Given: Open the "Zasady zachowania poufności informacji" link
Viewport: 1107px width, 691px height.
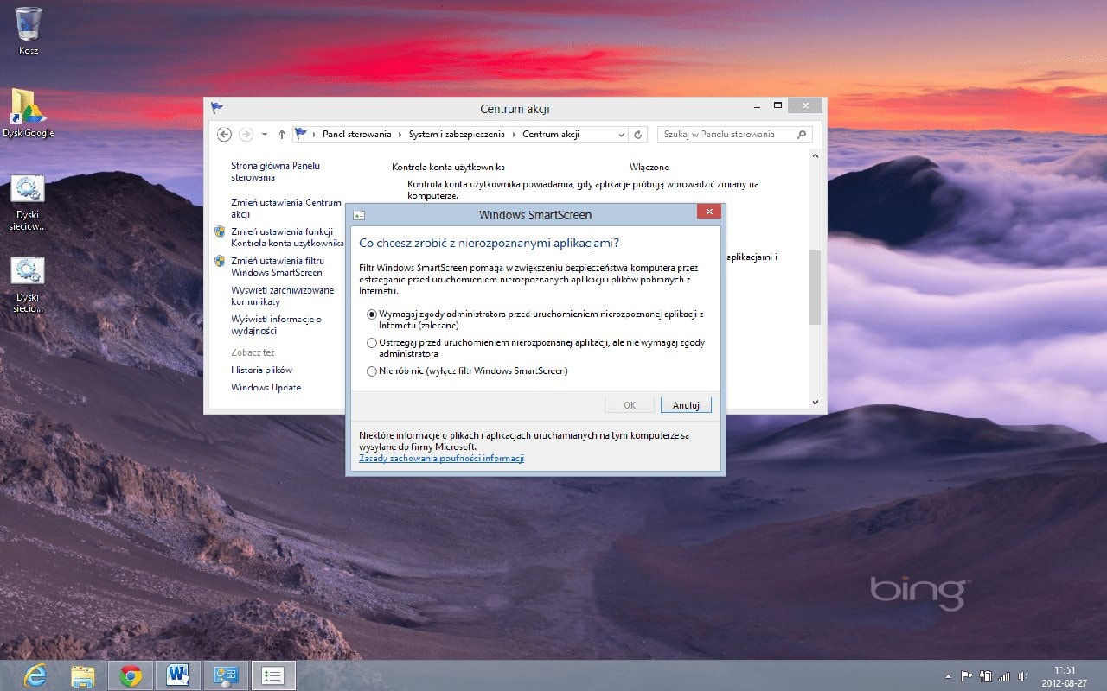Looking at the screenshot, I should [x=440, y=458].
